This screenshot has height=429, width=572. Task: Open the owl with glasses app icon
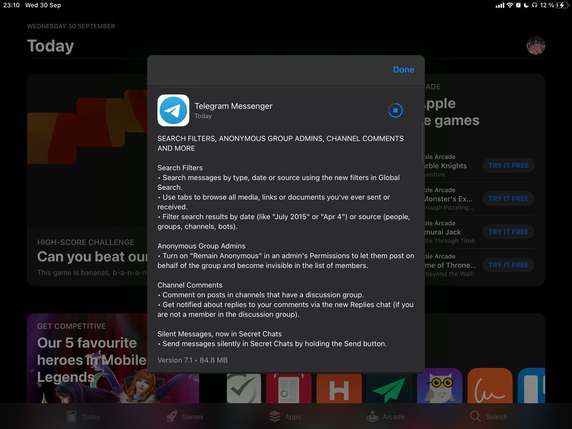439,386
